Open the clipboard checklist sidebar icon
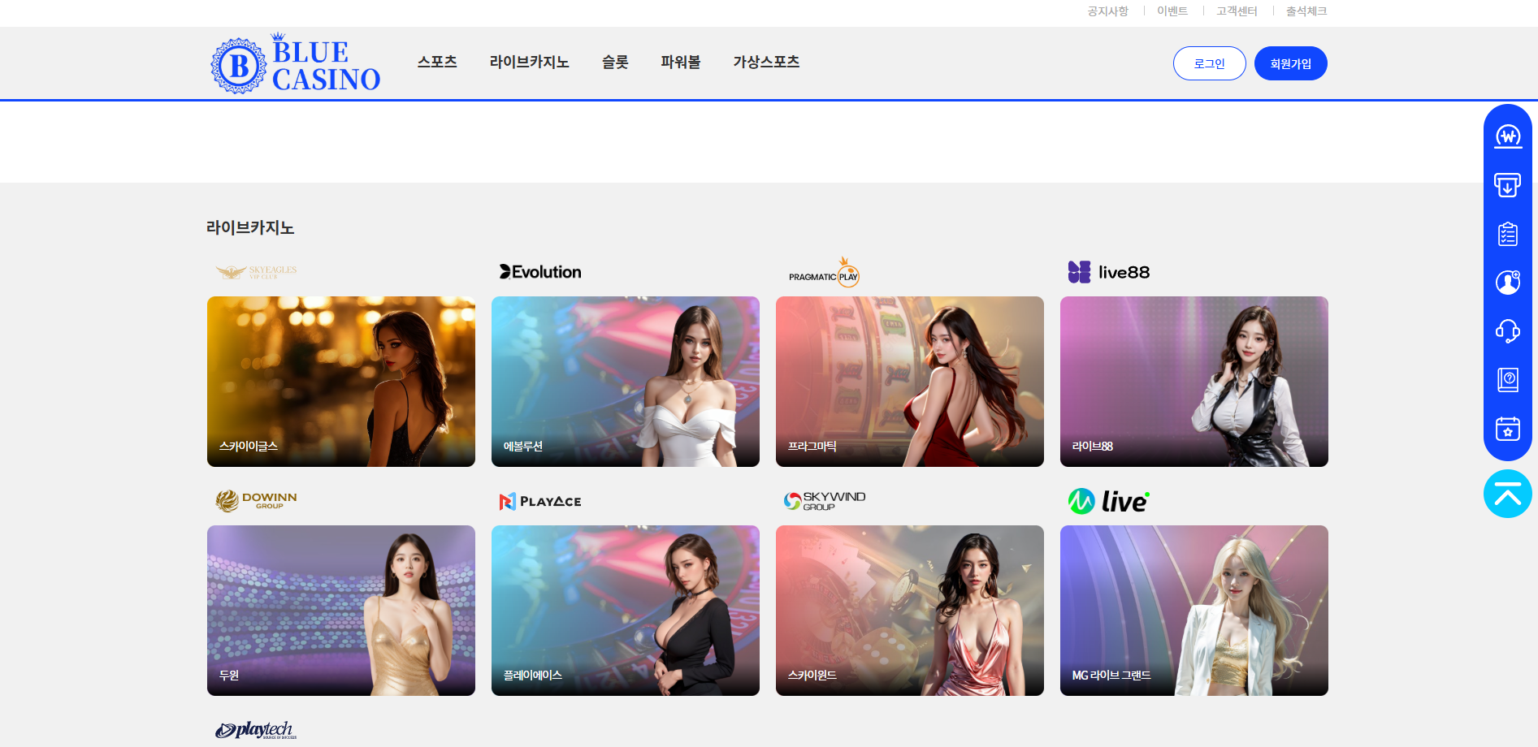The width and height of the screenshot is (1538, 747). 1508,234
